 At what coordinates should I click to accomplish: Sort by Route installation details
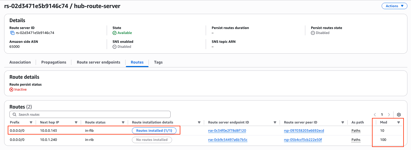tap(199, 122)
